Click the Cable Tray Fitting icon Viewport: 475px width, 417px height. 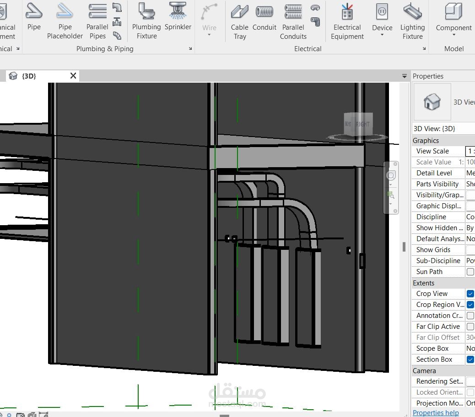[x=315, y=8]
